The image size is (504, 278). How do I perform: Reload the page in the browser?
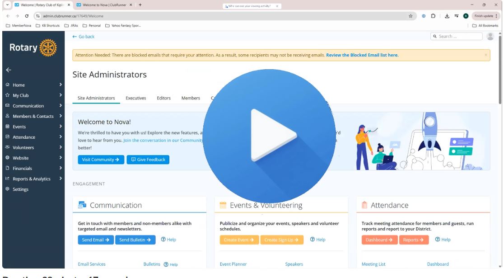pos(27,16)
